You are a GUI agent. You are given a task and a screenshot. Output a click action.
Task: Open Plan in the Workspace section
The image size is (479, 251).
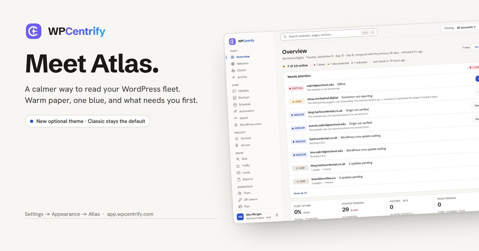coord(244,207)
